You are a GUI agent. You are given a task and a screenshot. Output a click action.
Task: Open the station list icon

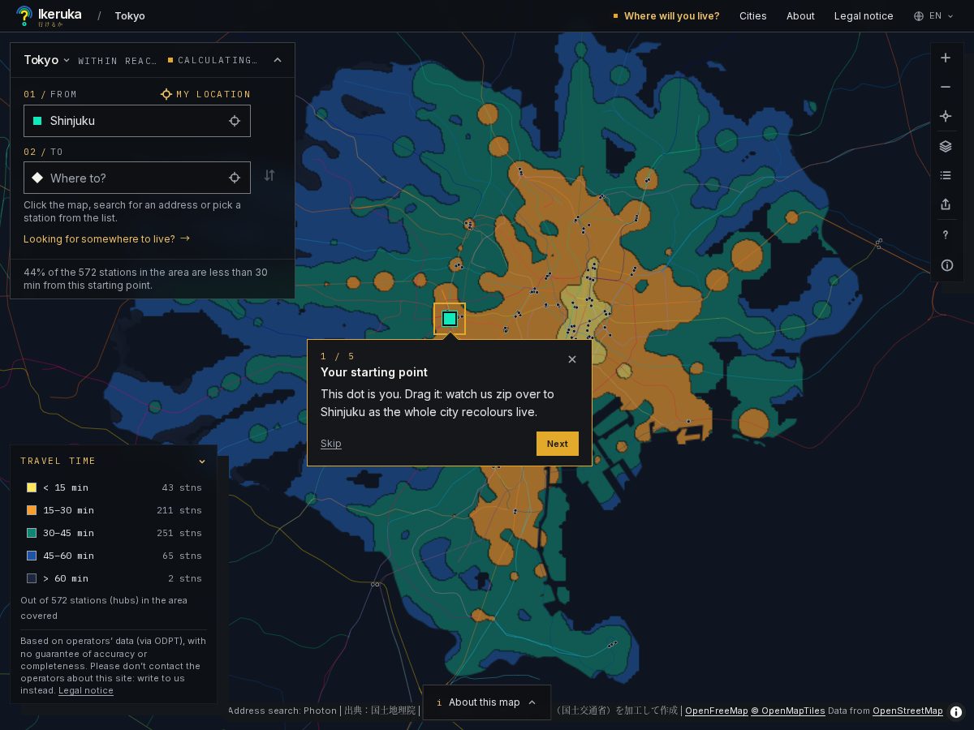[946, 175]
